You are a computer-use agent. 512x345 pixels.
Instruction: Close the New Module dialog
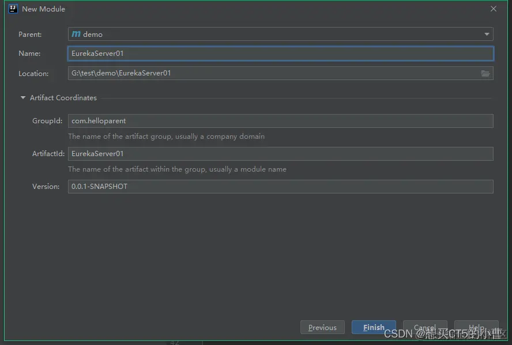point(494,9)
